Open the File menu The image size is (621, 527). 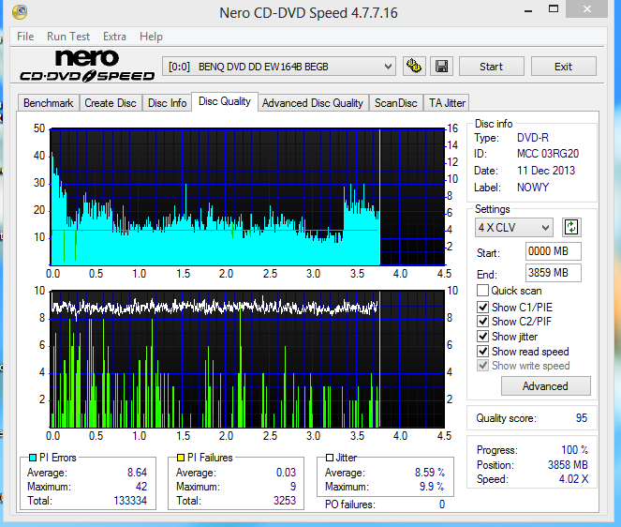click(x=25, y=37)
